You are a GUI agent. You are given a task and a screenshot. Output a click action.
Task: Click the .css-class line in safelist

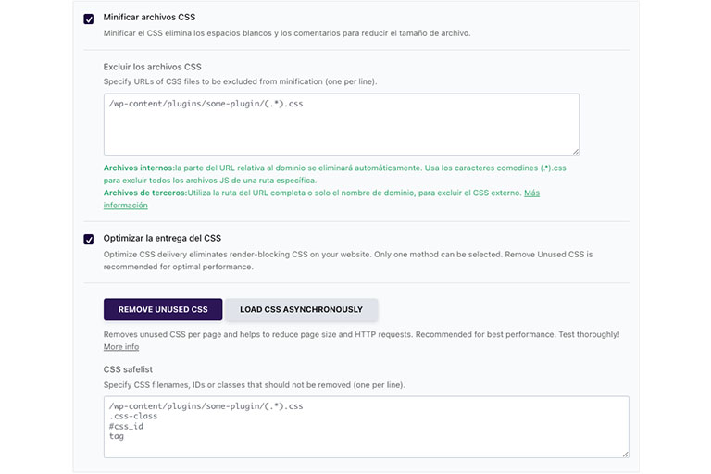[133, 416]
